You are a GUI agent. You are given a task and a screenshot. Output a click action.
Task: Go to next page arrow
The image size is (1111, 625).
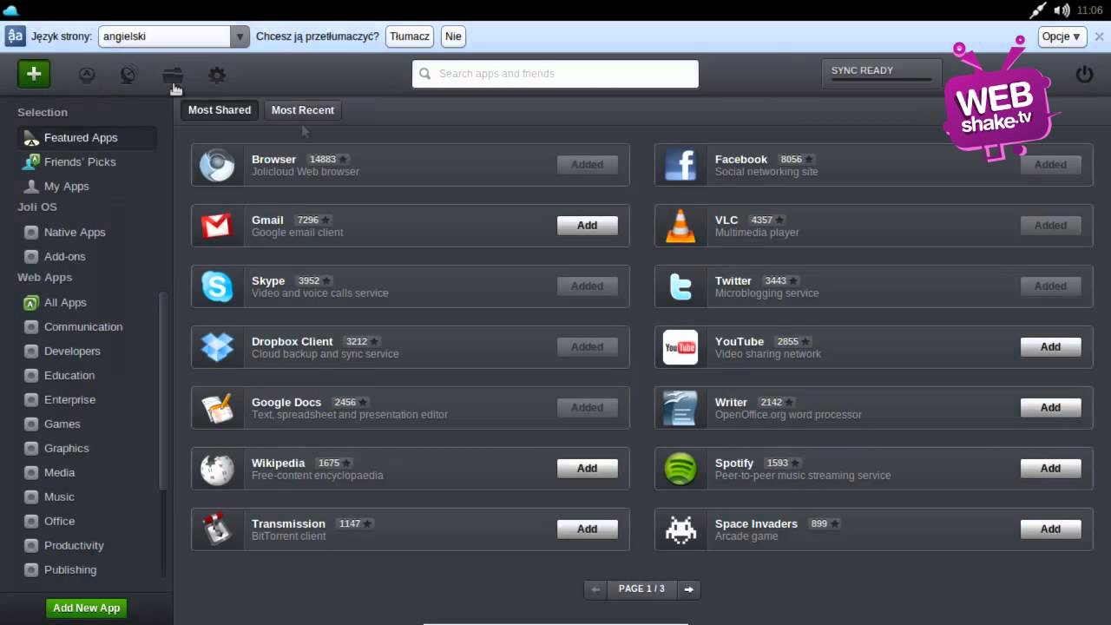[688, 589]
